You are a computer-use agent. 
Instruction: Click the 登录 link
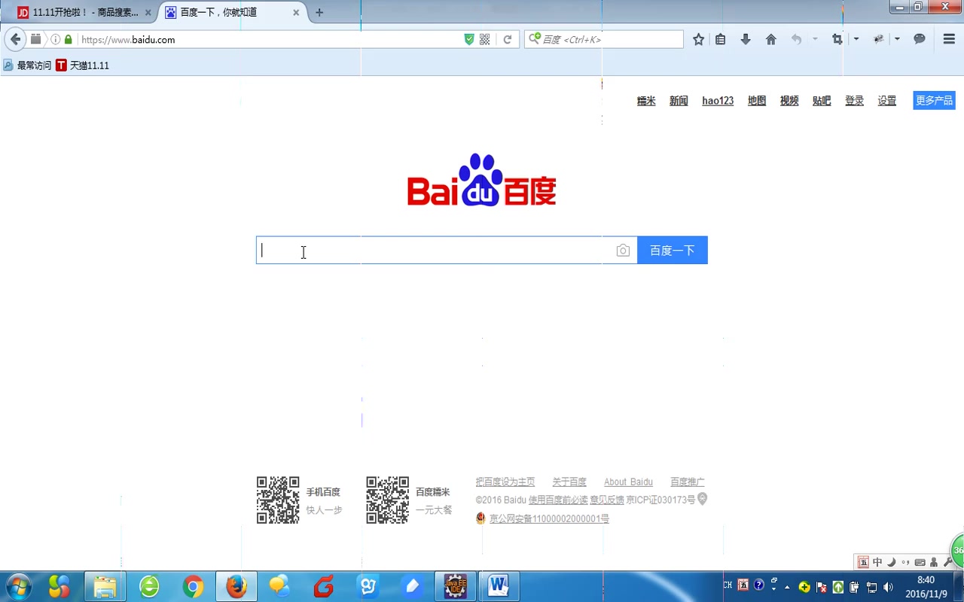854,101
